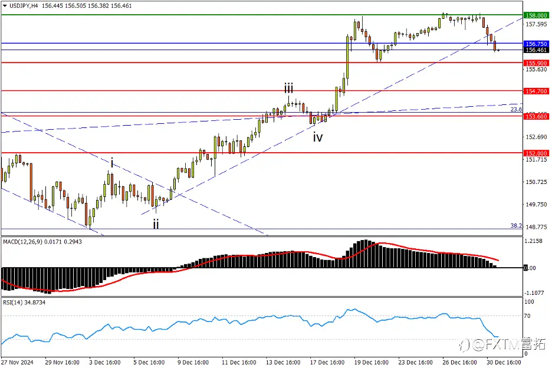Select the Elliott wave label iv

[x=318, y=137]
